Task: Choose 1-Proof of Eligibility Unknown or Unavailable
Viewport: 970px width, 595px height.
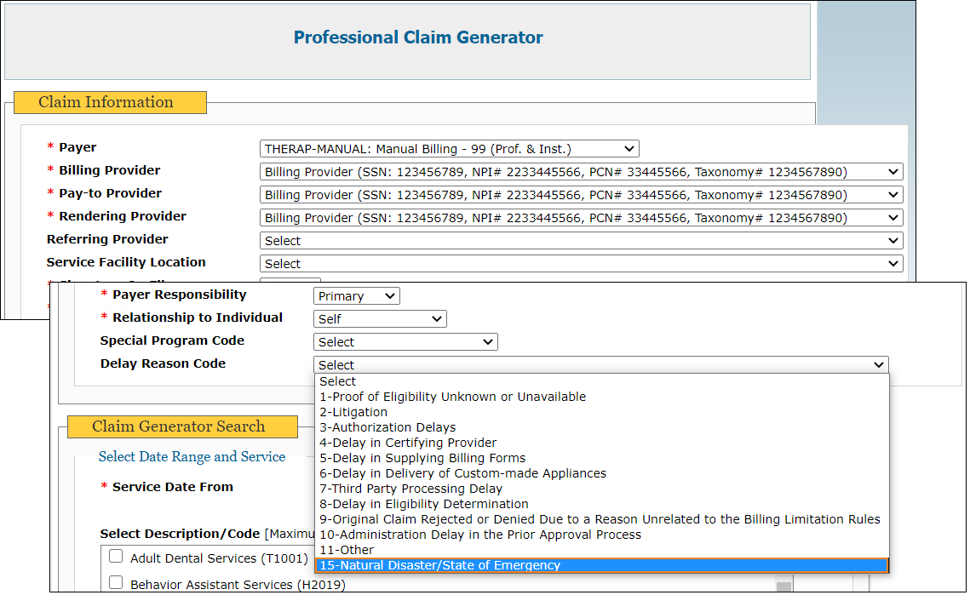Action: click(452, 397)
